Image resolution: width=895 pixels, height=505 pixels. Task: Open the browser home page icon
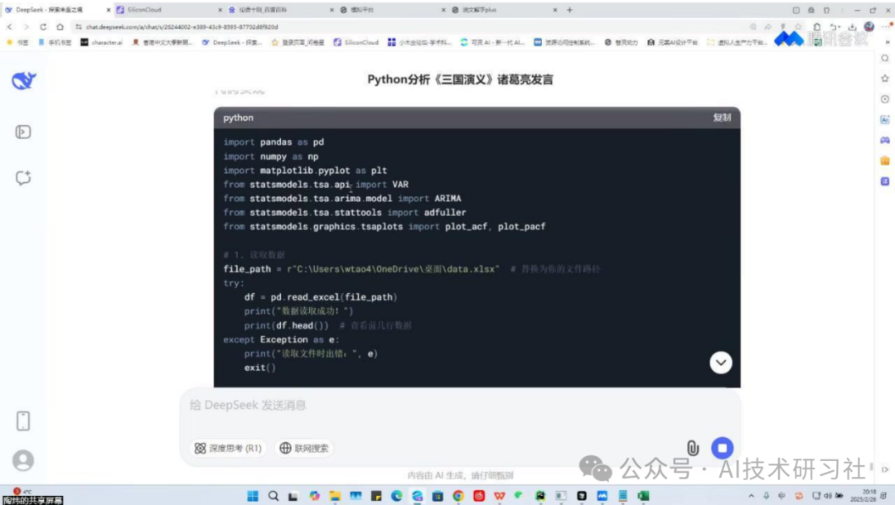[60, 26]
